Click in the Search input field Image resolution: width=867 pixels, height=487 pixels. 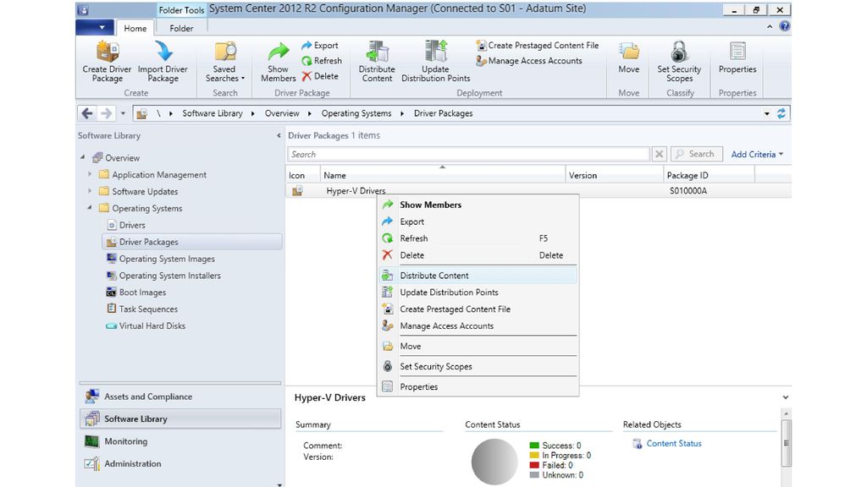pos(468,154)
